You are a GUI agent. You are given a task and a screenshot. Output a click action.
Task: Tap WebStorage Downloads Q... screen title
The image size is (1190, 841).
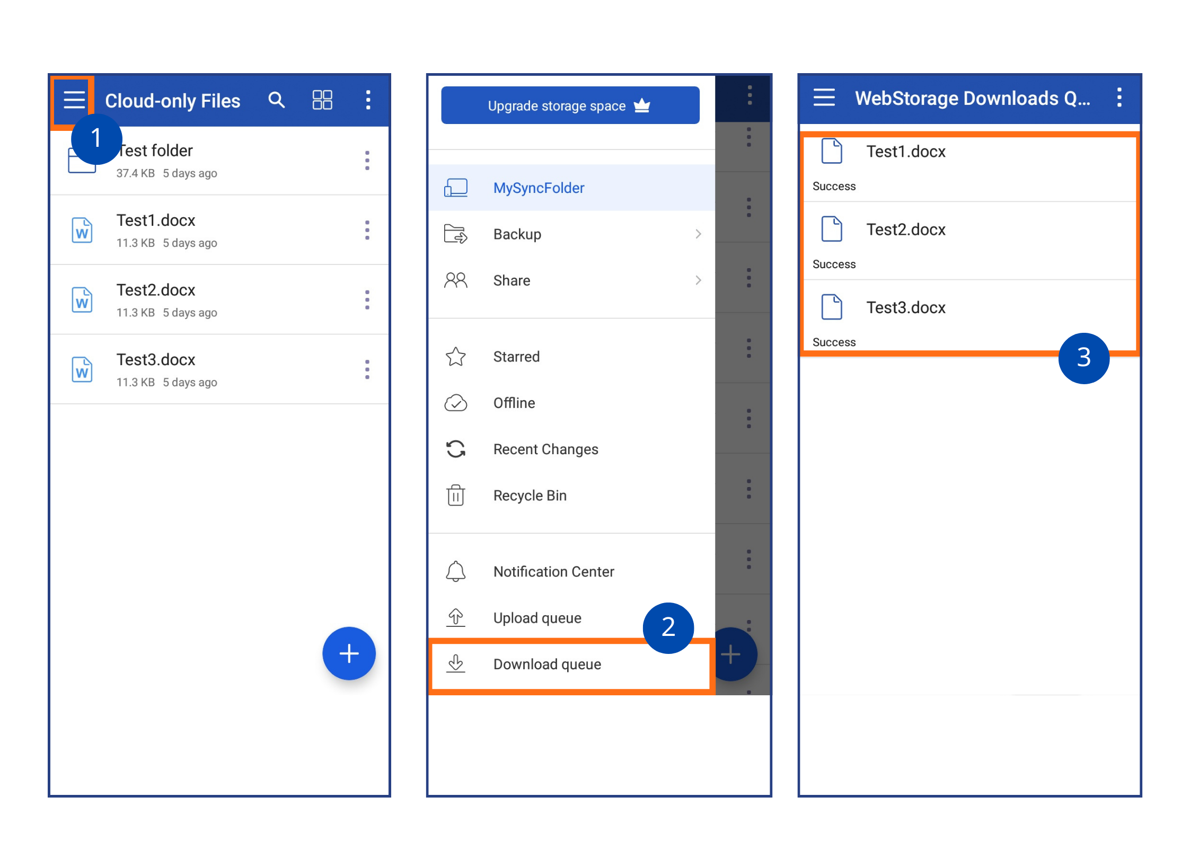[972, 98]
